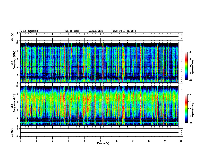Click the ch.1 spectrogram '2' kHz tick label
Screen dimensions: 204x158
coord(18,75)
